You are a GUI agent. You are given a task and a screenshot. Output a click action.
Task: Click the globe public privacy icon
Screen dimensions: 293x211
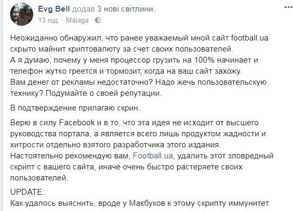[98, 21]
